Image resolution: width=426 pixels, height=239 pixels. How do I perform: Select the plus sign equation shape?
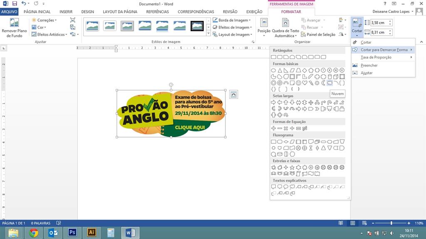click(x=274, y=128)
